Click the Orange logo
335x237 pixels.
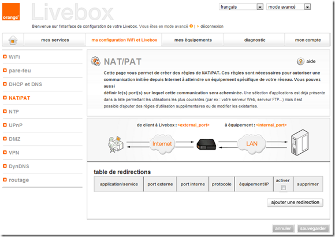(x=11, y=12)
